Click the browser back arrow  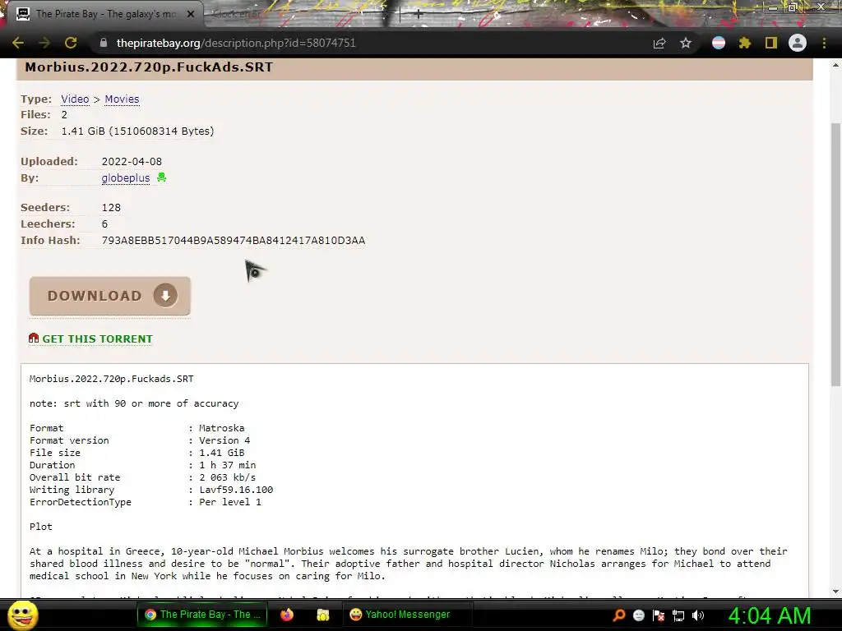[18, 43]
